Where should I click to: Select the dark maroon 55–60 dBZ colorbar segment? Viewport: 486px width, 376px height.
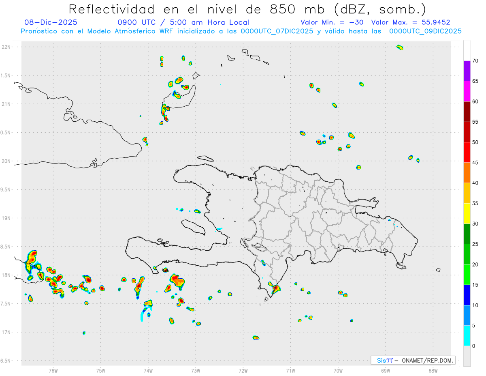(x=467, y=111)
